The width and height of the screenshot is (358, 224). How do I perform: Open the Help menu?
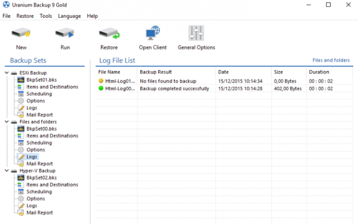tap(92, 16)
